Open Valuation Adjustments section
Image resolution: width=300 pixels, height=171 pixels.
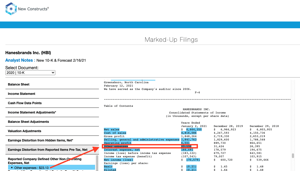pos(52,131)
